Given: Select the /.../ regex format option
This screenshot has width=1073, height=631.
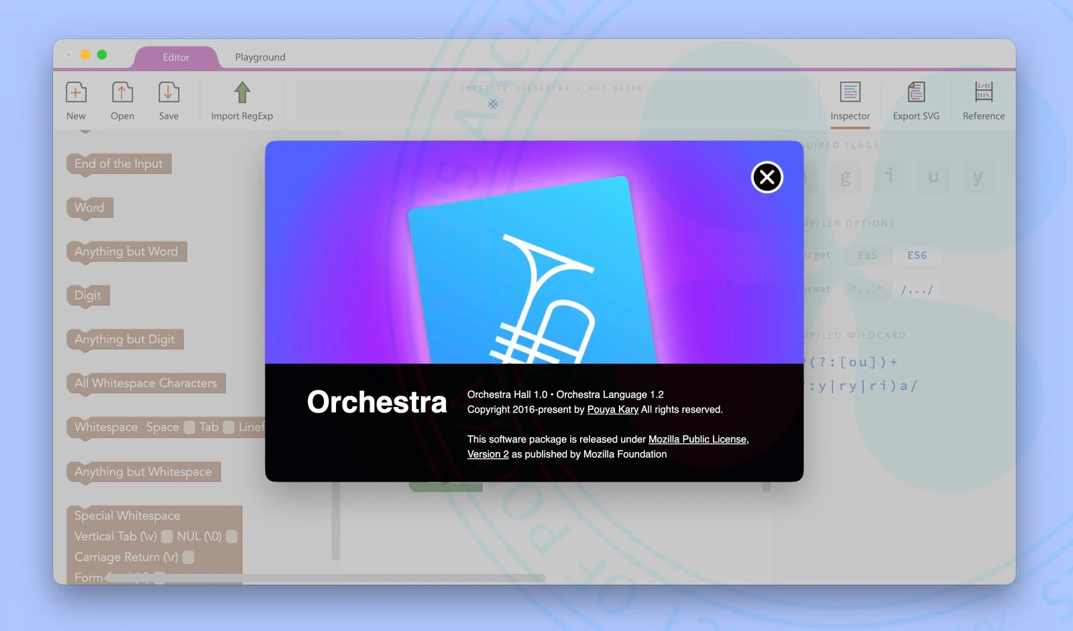Looking at the screenshot, I should (x=917, y=290).
